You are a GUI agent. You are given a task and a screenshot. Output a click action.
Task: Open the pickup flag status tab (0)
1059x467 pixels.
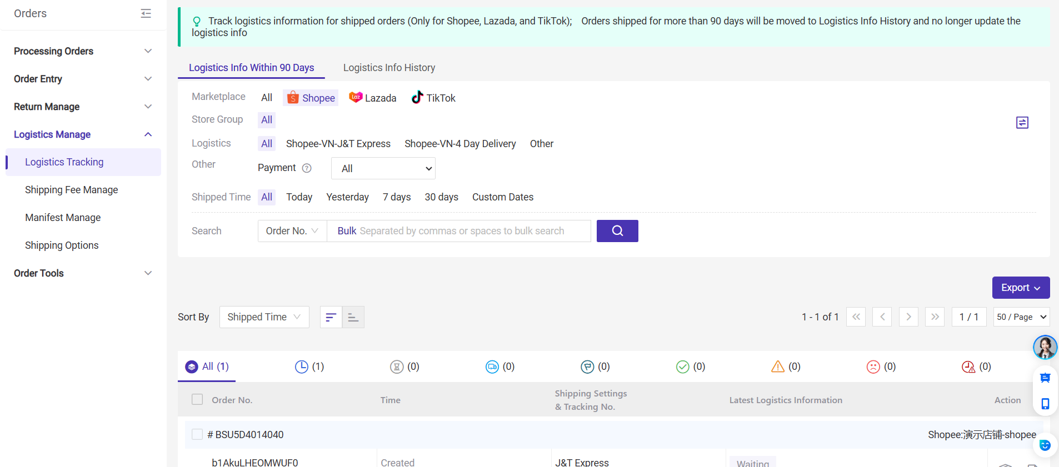click(595, 366)
